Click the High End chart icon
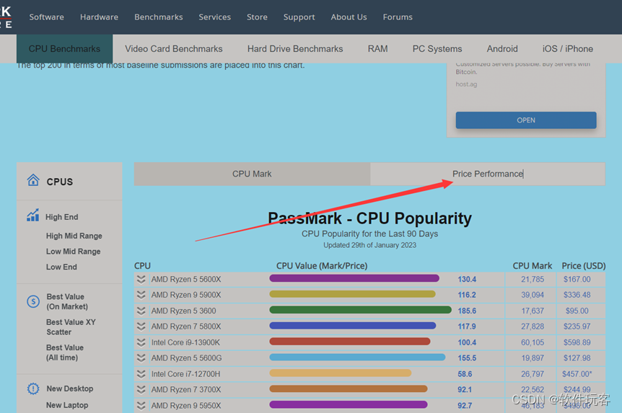 coord(33,216)
